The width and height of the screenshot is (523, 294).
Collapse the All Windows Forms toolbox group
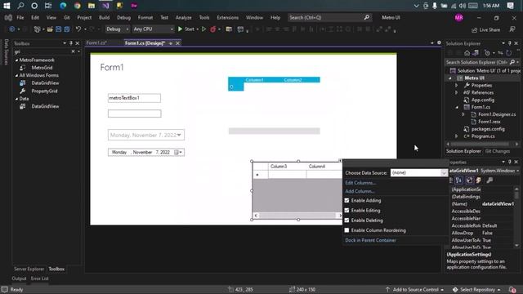tap(16, 76)
